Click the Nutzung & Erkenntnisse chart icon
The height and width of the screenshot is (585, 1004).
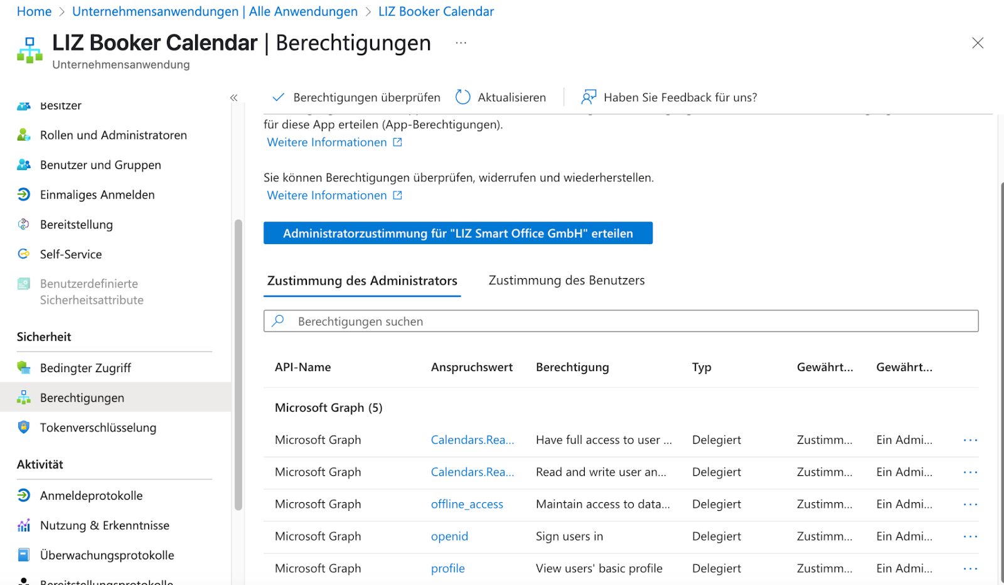point(24,525)
